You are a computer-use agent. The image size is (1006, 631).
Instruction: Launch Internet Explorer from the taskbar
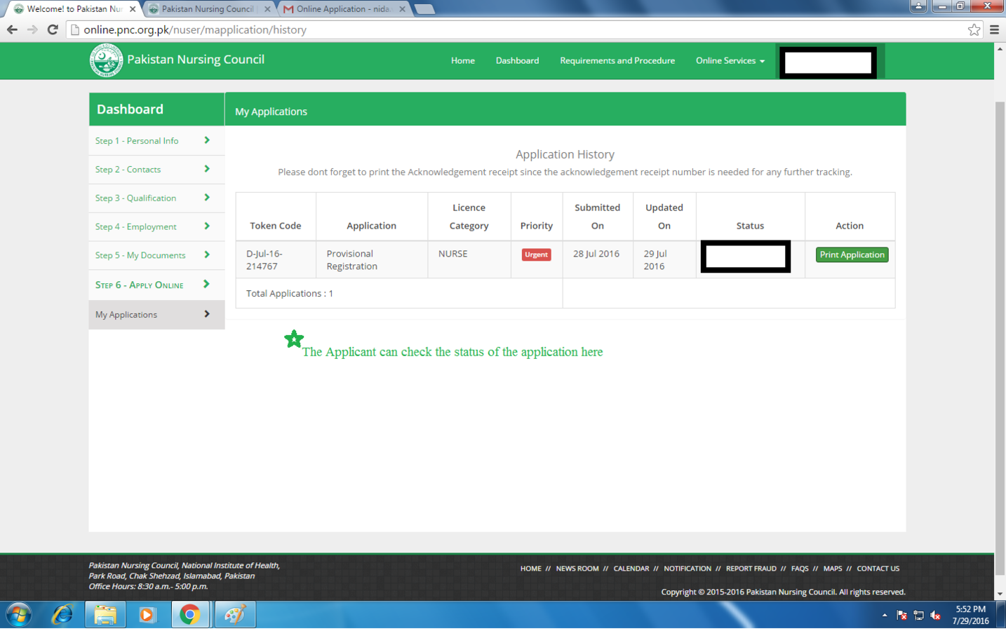(x=62, y=615)
